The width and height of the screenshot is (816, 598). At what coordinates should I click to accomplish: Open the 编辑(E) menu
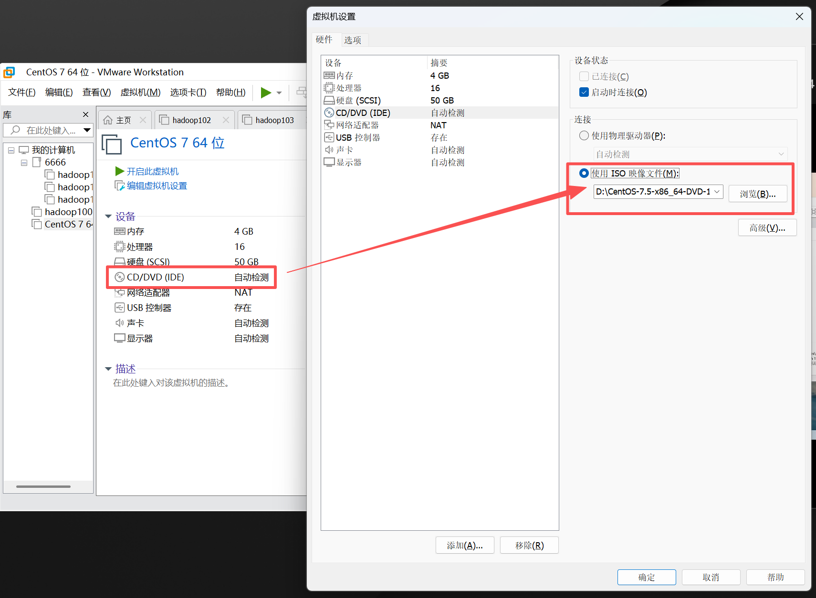pos(59,92)
